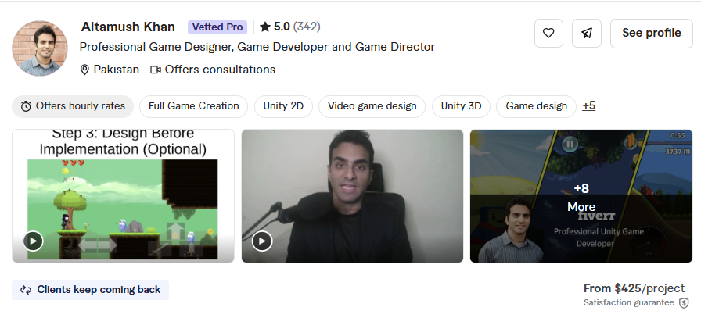Expand the +5 more skills link
Image resolution: width=701 pixels, height=325 pixels.
click(x=589, y=105)
